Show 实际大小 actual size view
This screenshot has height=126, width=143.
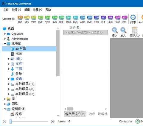point(135,32)
